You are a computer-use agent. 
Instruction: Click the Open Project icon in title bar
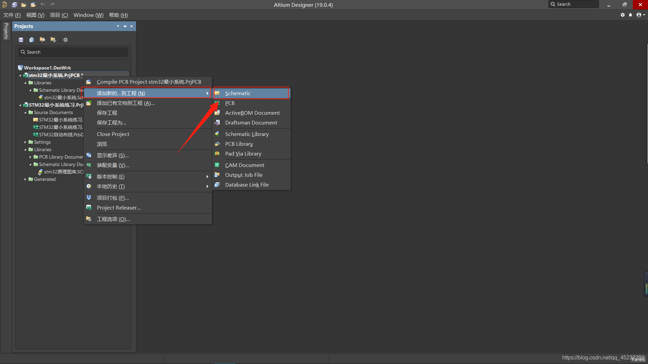(x=33, y=5)
